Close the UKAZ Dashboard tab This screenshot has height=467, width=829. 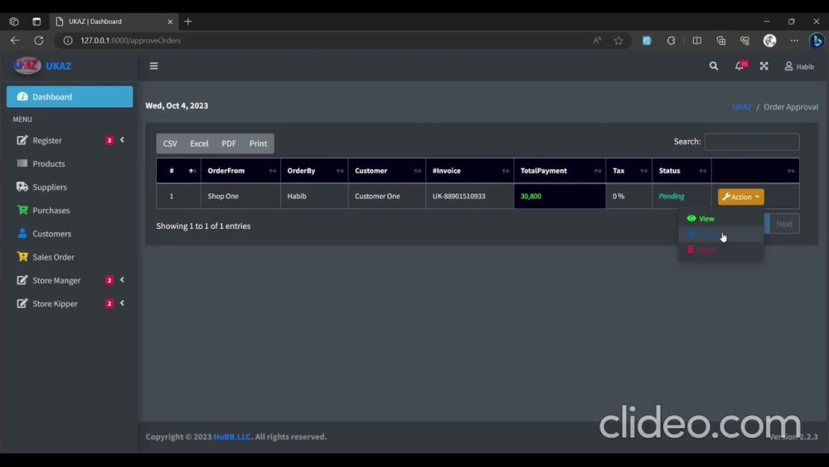tap(170, 22)
